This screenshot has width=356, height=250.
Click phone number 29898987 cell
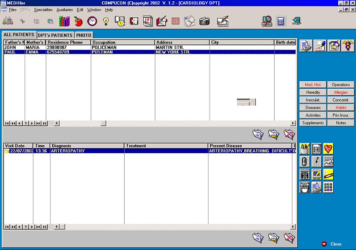pyautogui.click(x=69, y=48)
